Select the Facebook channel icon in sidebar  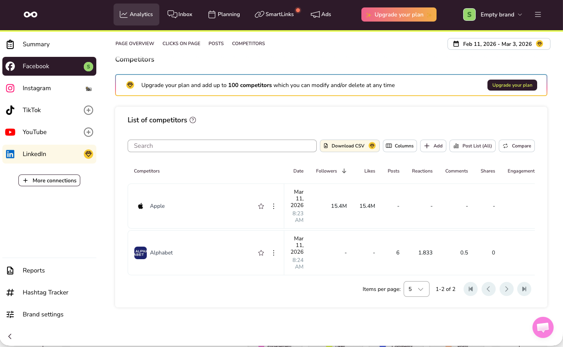(10, 66)
